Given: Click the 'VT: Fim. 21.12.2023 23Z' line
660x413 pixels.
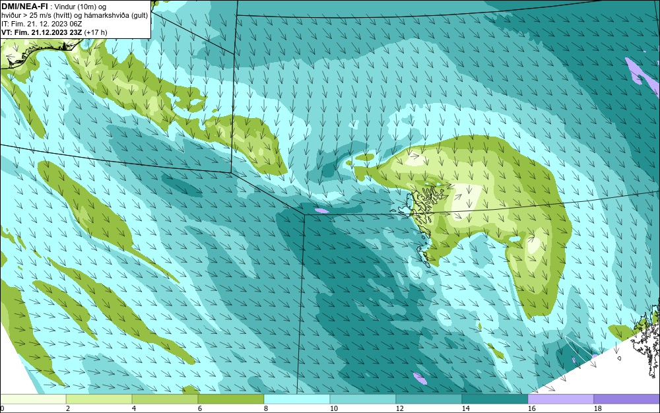Looking at the screenshot, I should tap(42, 32).
